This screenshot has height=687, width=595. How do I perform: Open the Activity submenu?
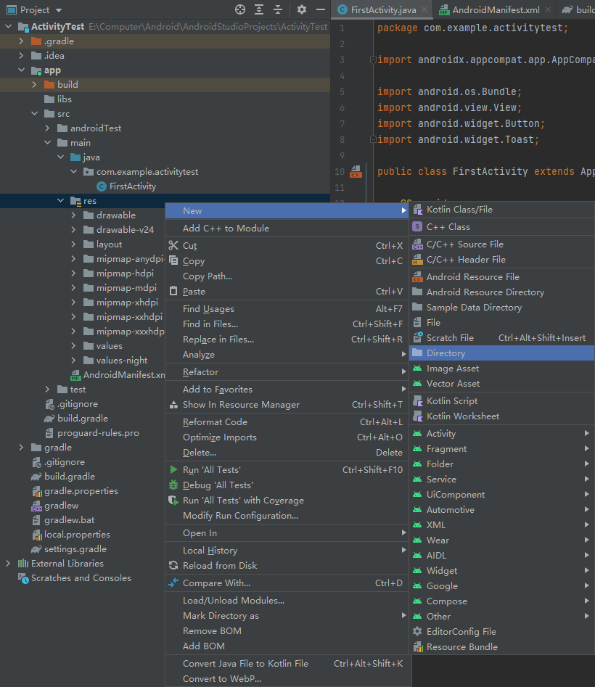click(x=501, y=434)
